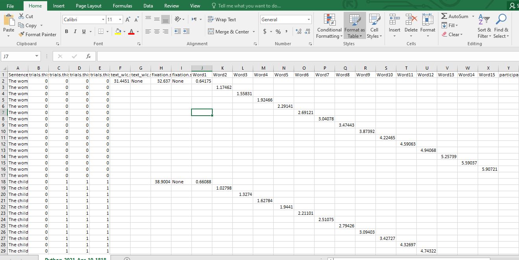Screen dimensions: 519x260
Task: Increase cell indent
Action: (x=186, y=32)
